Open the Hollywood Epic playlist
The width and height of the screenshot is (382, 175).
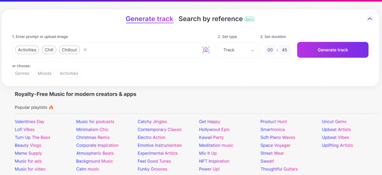pyautogui.click(x=215, y=130)
